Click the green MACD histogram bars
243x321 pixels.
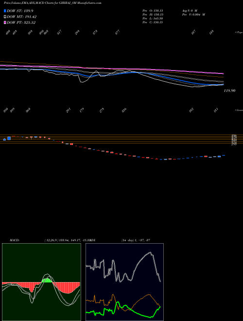(x=47, y=281)
